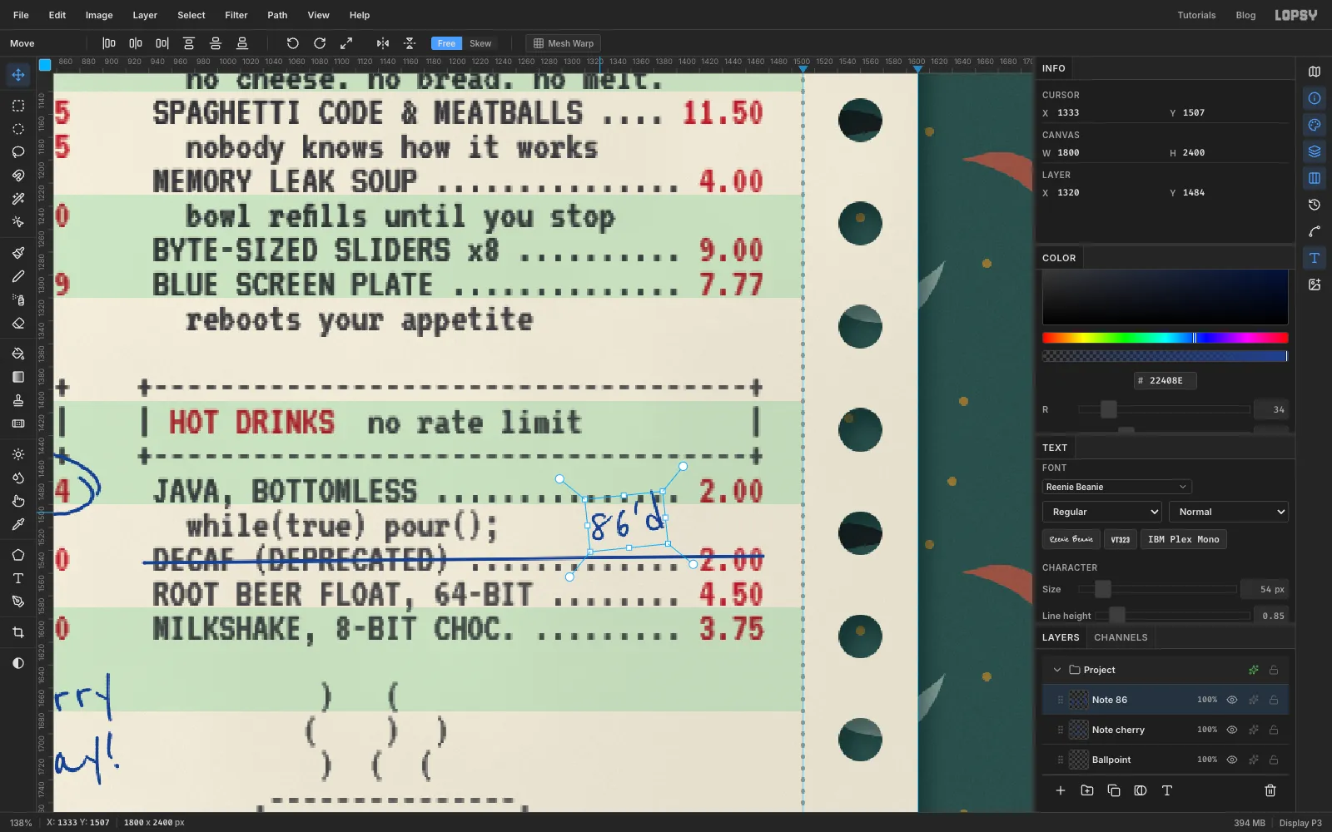Select the Clone Stamp tool
This screenshot has width=1332, height=832.
pos(18,400)
